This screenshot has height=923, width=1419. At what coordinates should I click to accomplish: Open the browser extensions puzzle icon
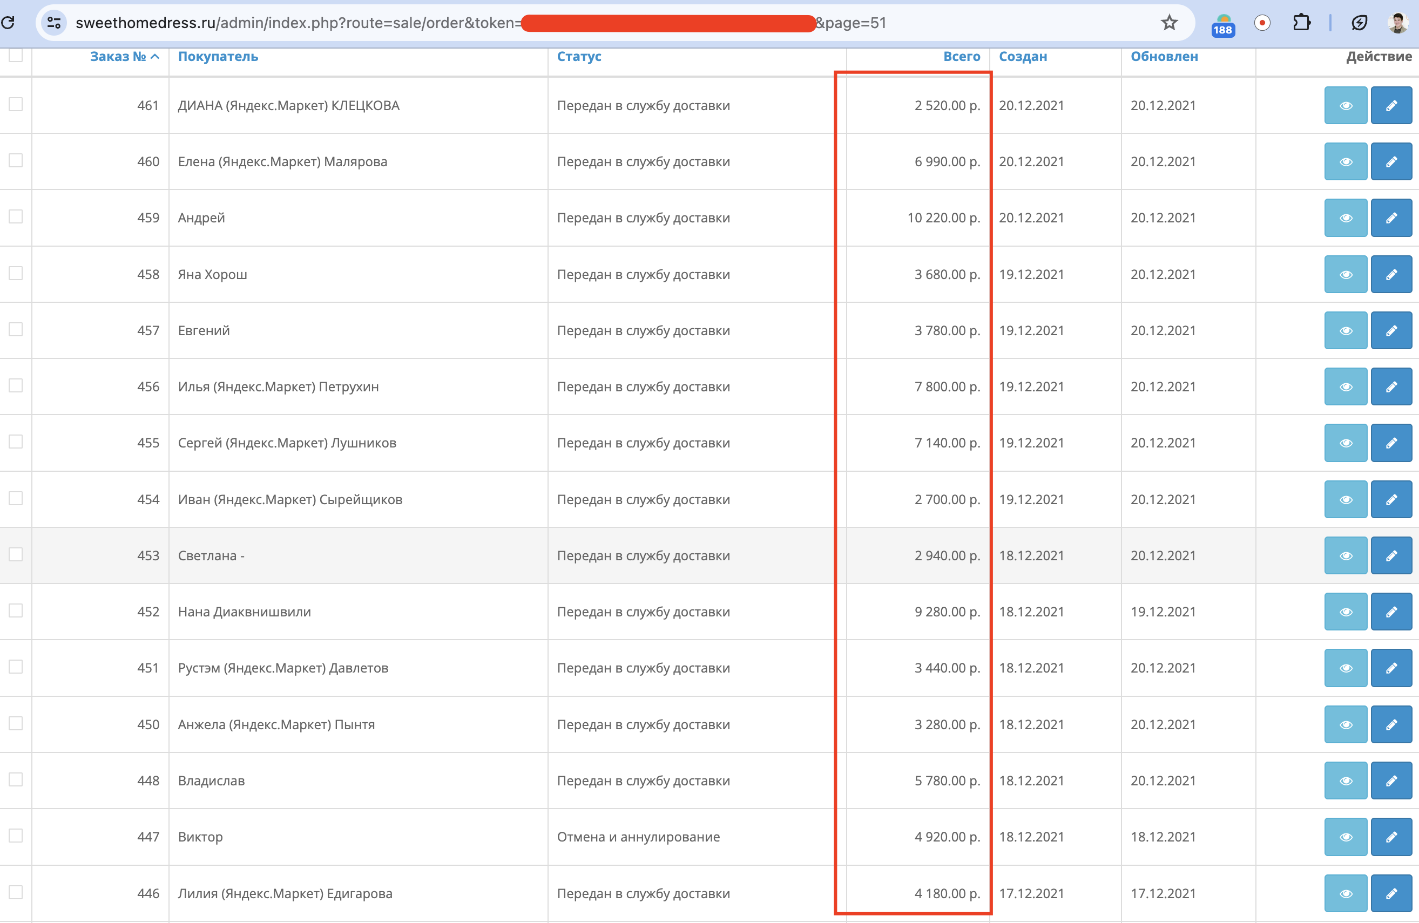tap(1301, 23)
